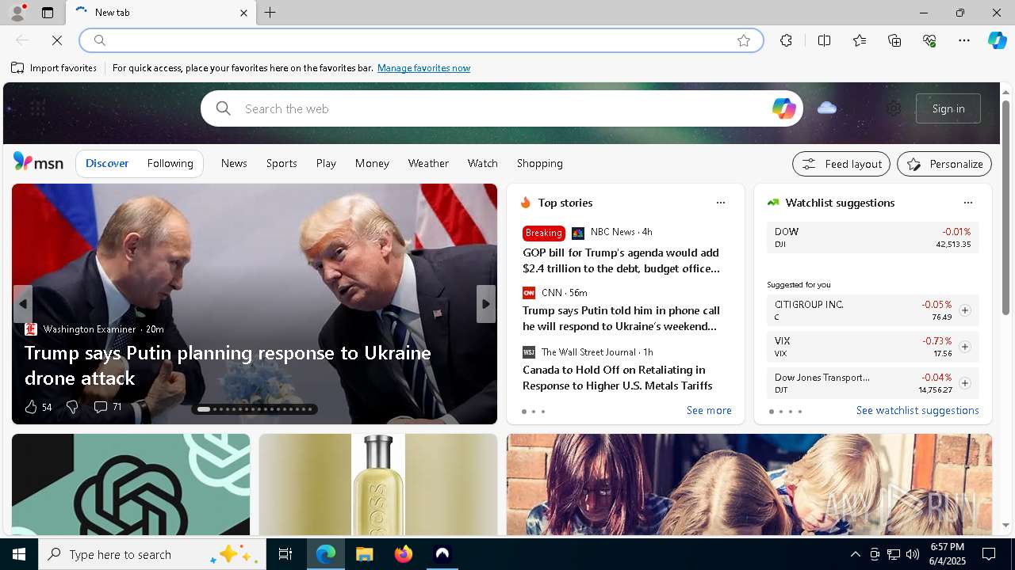This screenshot has height=570, width=1015.
Task: Open the ChatGPT logo article thumbnail
Action: 131,484
